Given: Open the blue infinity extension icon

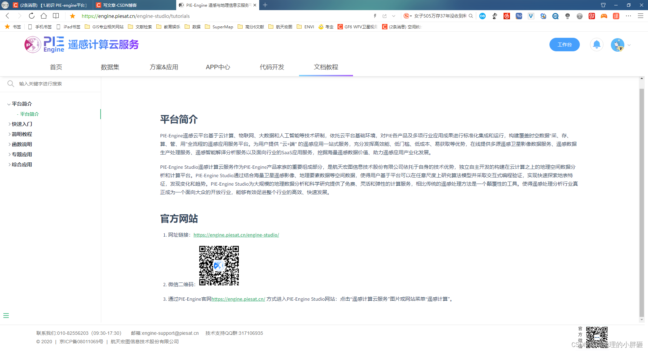Looking at the screenshot, I should point(483,16).
